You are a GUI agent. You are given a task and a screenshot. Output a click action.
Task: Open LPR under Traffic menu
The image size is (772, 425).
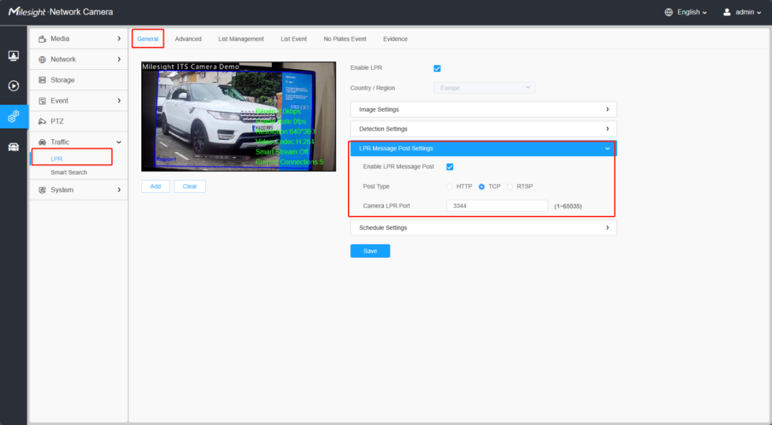pos(56,159)
